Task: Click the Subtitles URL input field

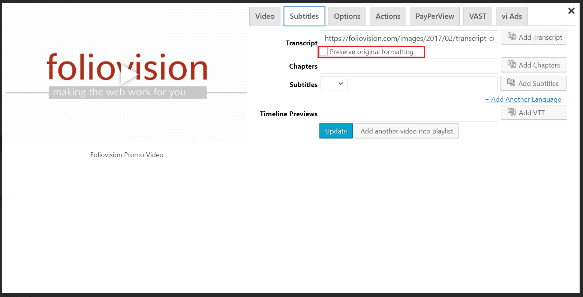Action: (423, 84)
